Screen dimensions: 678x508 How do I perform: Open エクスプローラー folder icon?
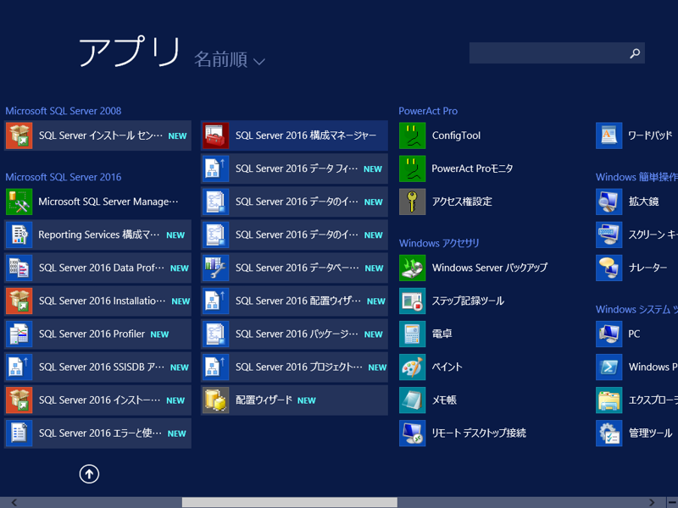pyautogui.click(x=609, y=400)
